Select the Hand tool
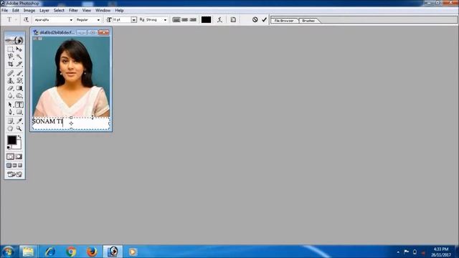Screen dimensions: 459x258 click(x=11, y=128)
